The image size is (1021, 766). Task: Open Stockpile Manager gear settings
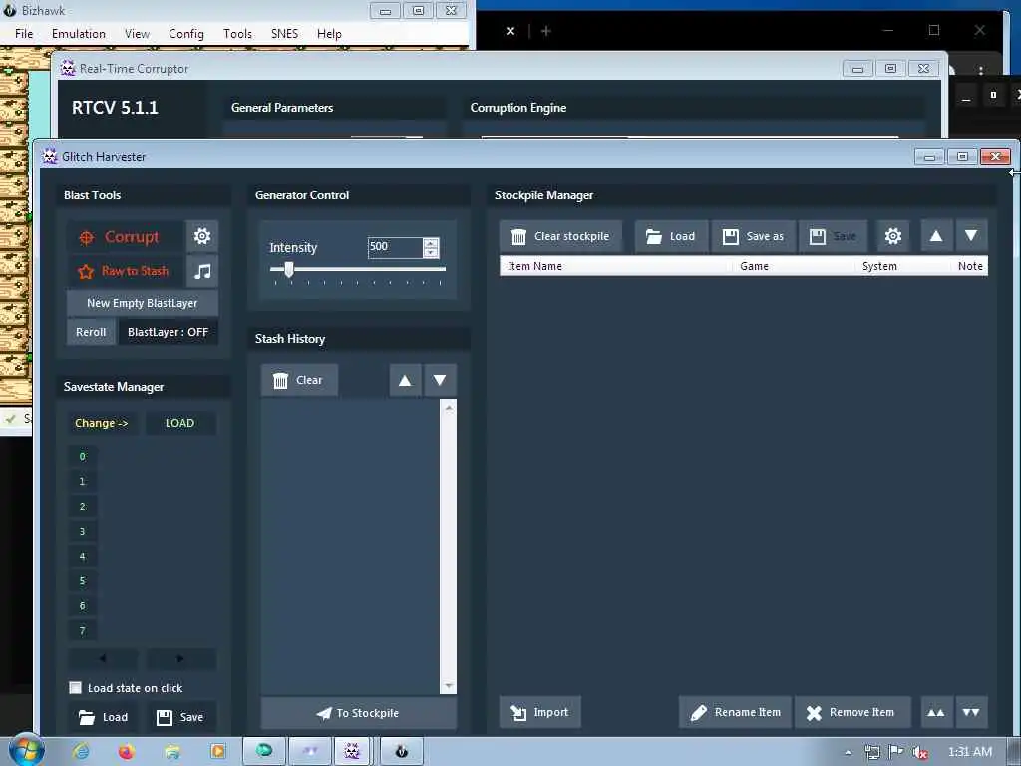[893, 236]
